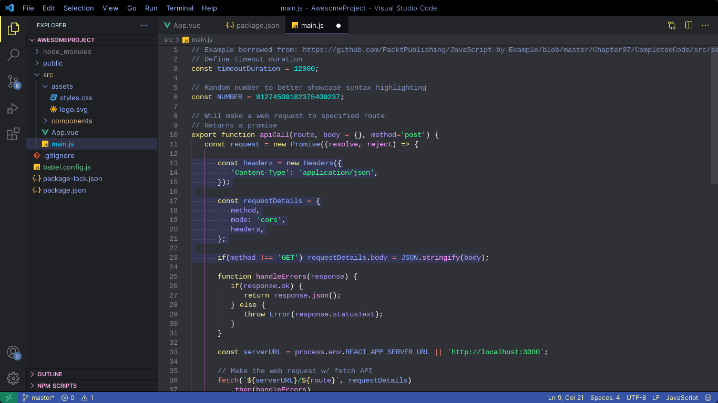Expand the OUTLINE section

[92, 374]
